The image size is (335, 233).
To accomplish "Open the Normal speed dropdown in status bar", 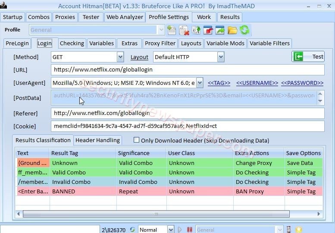I will [x=171, y=230].
